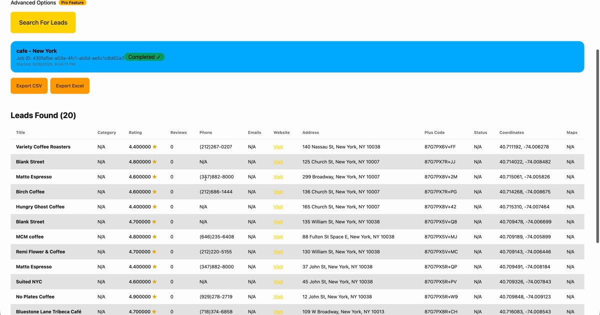
Task: Click phone number (212)267-0207
Action: [216, 147]
